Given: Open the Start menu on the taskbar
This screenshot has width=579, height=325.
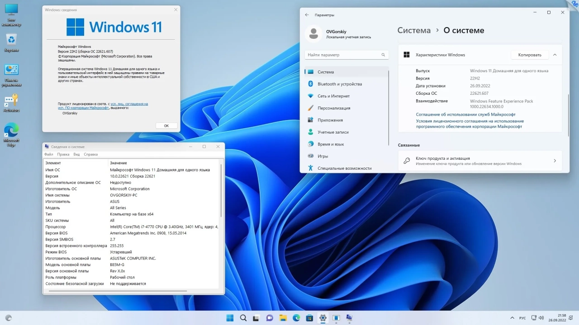Looking at the screenshot, I should coord(230,318).
